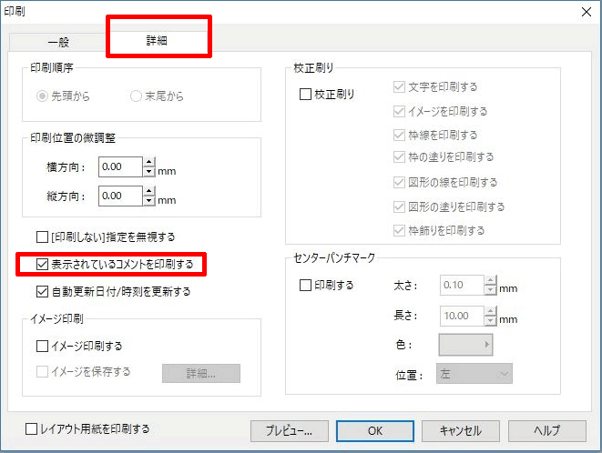Decrease the 縦方向 value with down arrow
This screenshot has width=602, height=453.
point(149,201)
